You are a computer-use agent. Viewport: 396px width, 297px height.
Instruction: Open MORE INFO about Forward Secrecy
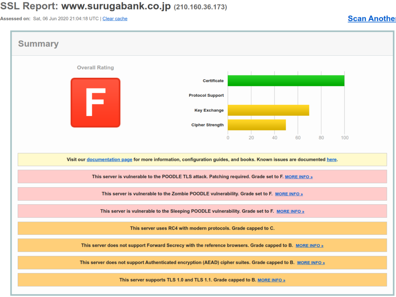310,246
